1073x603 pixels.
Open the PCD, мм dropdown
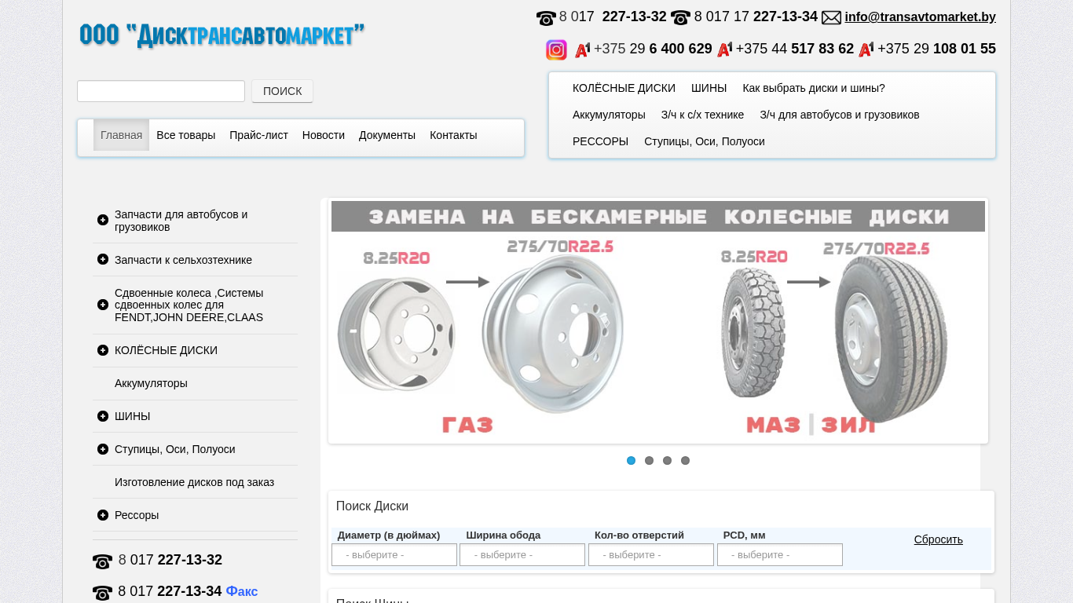(780, 555)
